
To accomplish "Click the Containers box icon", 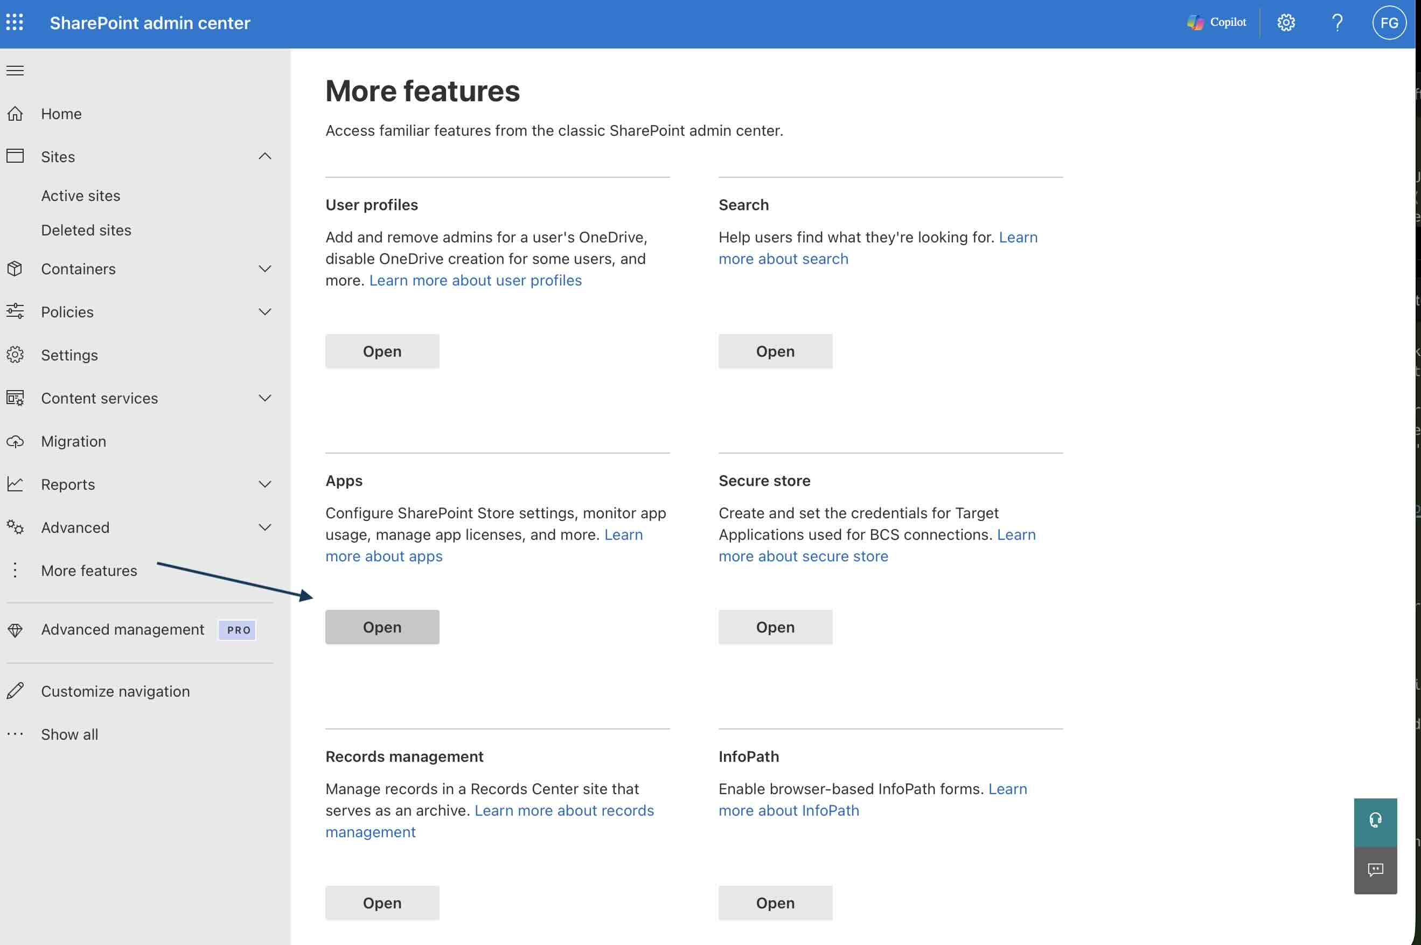I will click(15, 268).
